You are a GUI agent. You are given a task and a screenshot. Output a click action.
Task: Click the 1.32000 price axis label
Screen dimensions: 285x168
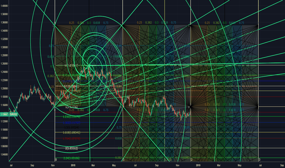coord(4,39)
